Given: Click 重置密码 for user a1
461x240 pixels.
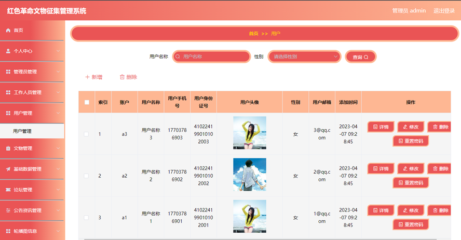Looking at the screenshot, I should 411,224.
